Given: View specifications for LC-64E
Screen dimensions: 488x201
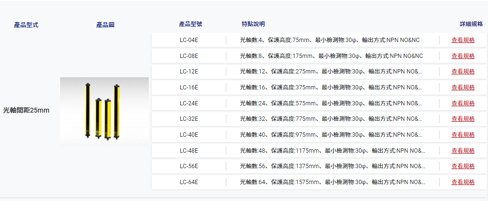Looking at the screenshot, I should (x=463, y=182).
